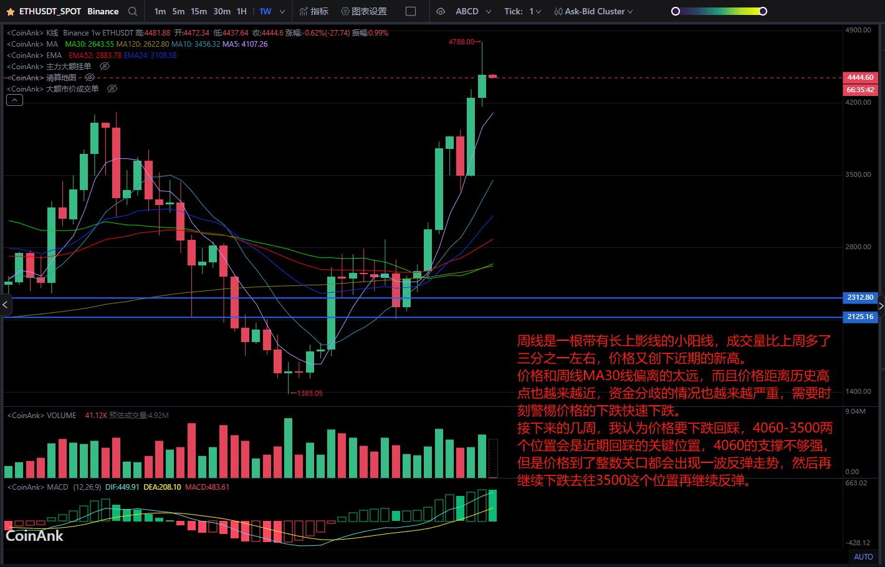Click the MA30: 2643.55 value
Viewport: 885px width, 567px height.
pos(89,44)
